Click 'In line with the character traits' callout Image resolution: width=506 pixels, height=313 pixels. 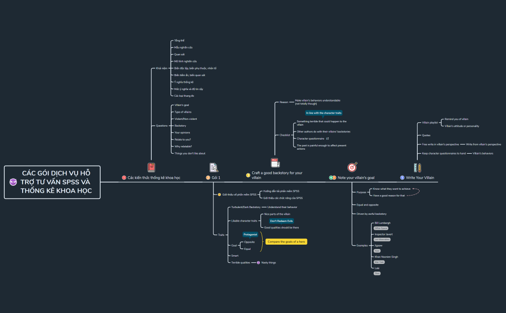click(x=324, y=113)
